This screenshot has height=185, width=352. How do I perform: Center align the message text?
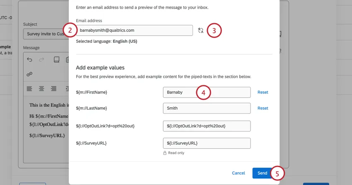tap(41, 88)
